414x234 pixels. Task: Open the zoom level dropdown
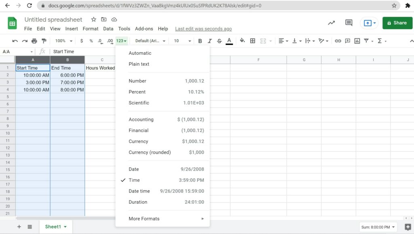click(63, 41)
